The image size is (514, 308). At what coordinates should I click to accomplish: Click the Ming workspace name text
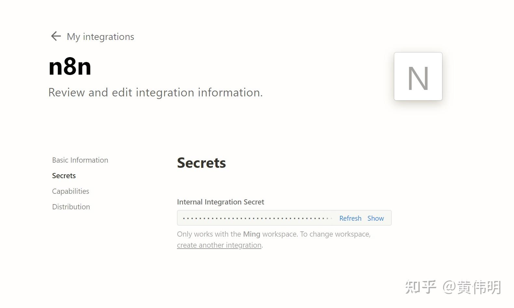pyautogui.click(x=251, y=234)
